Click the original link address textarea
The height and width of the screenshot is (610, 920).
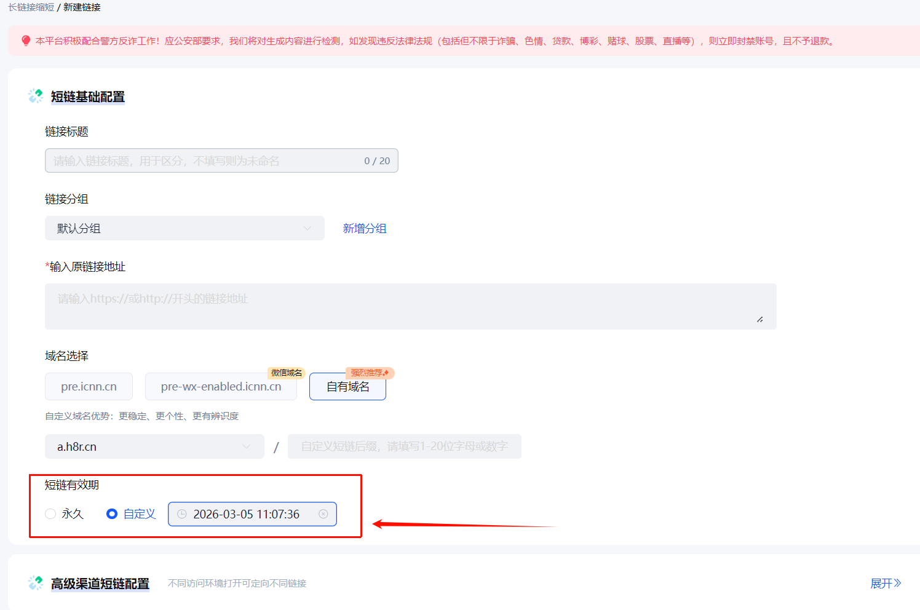pyautogui.click(x=410, y=306)
